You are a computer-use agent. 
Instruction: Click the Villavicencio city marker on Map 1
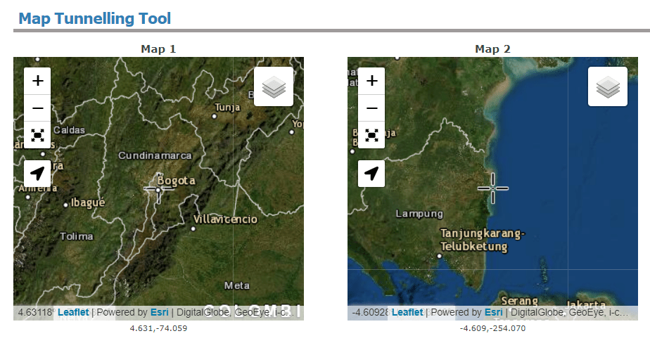194,228
